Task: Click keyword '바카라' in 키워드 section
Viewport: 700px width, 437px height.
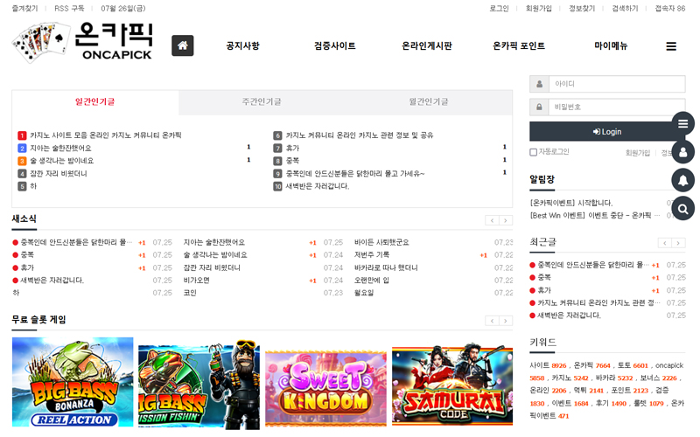Action: coord(605,378)
